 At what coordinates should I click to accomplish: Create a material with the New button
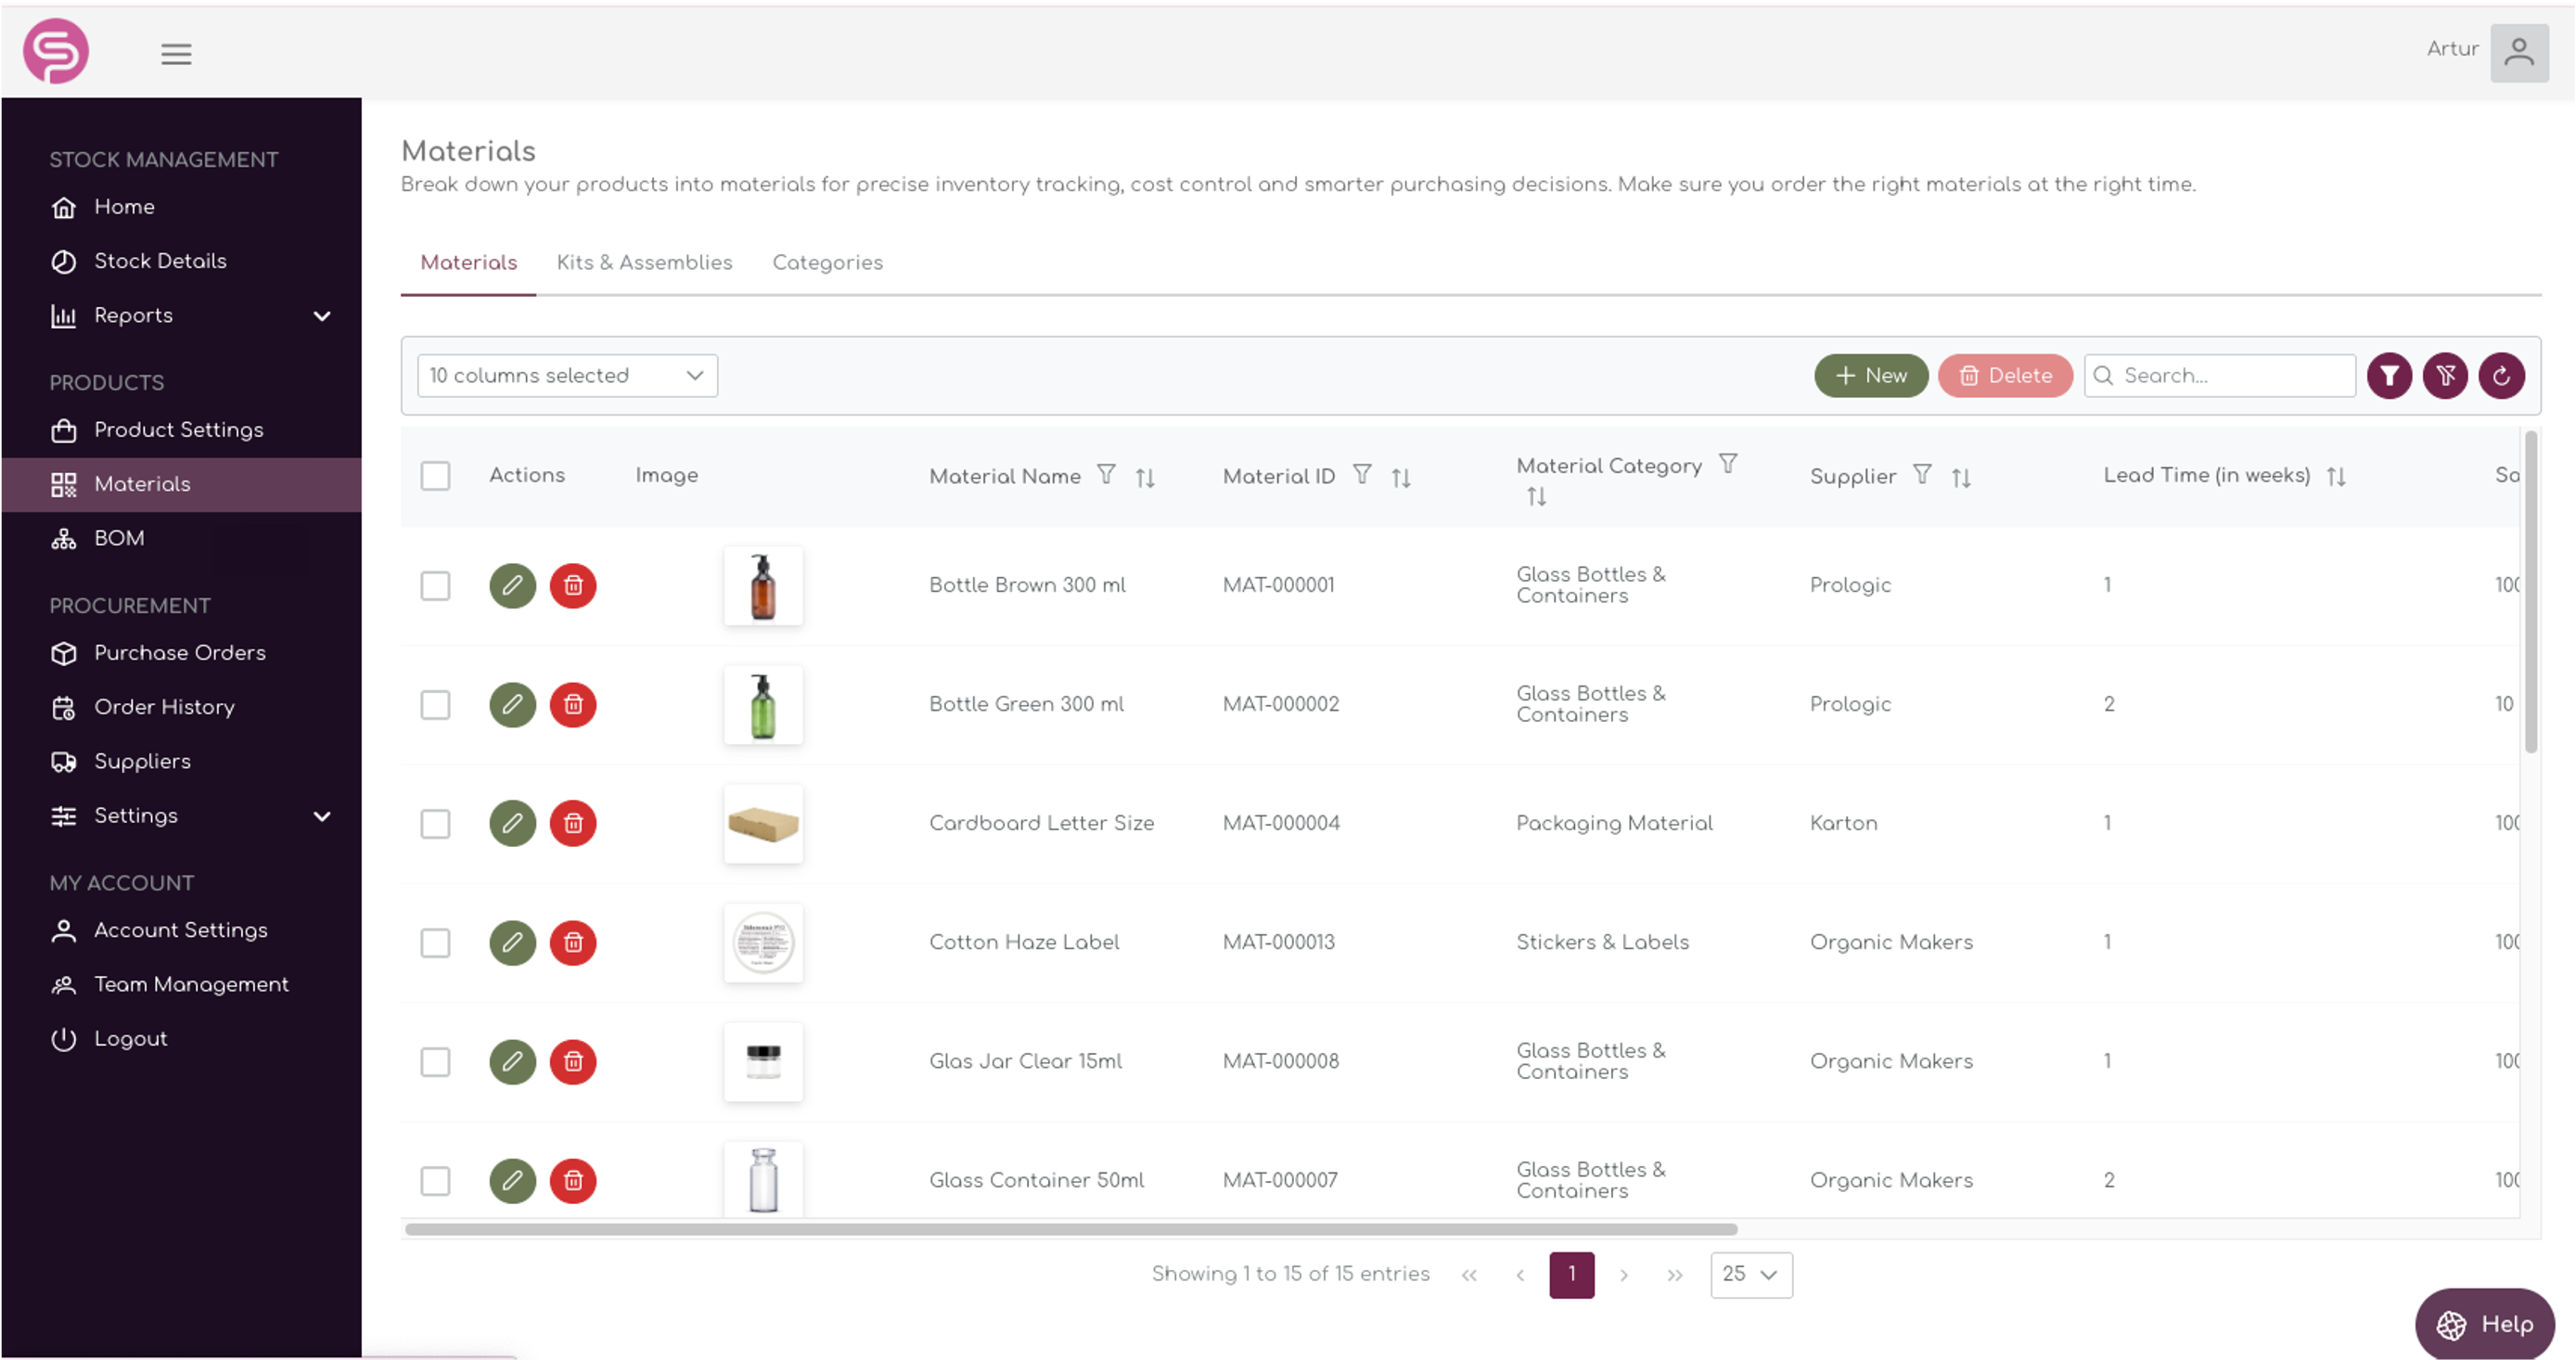coord(1870,375)
